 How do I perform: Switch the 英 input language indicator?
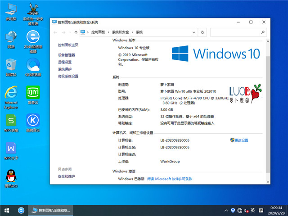tap(253, 210)
